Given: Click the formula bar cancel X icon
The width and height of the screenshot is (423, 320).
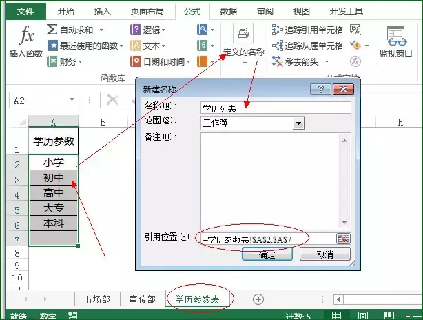Looking at the screenshot, I should [x=112, y=100].
